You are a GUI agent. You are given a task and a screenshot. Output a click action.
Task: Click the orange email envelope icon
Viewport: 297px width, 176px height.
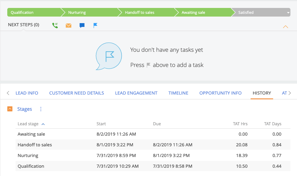point(69,25)
